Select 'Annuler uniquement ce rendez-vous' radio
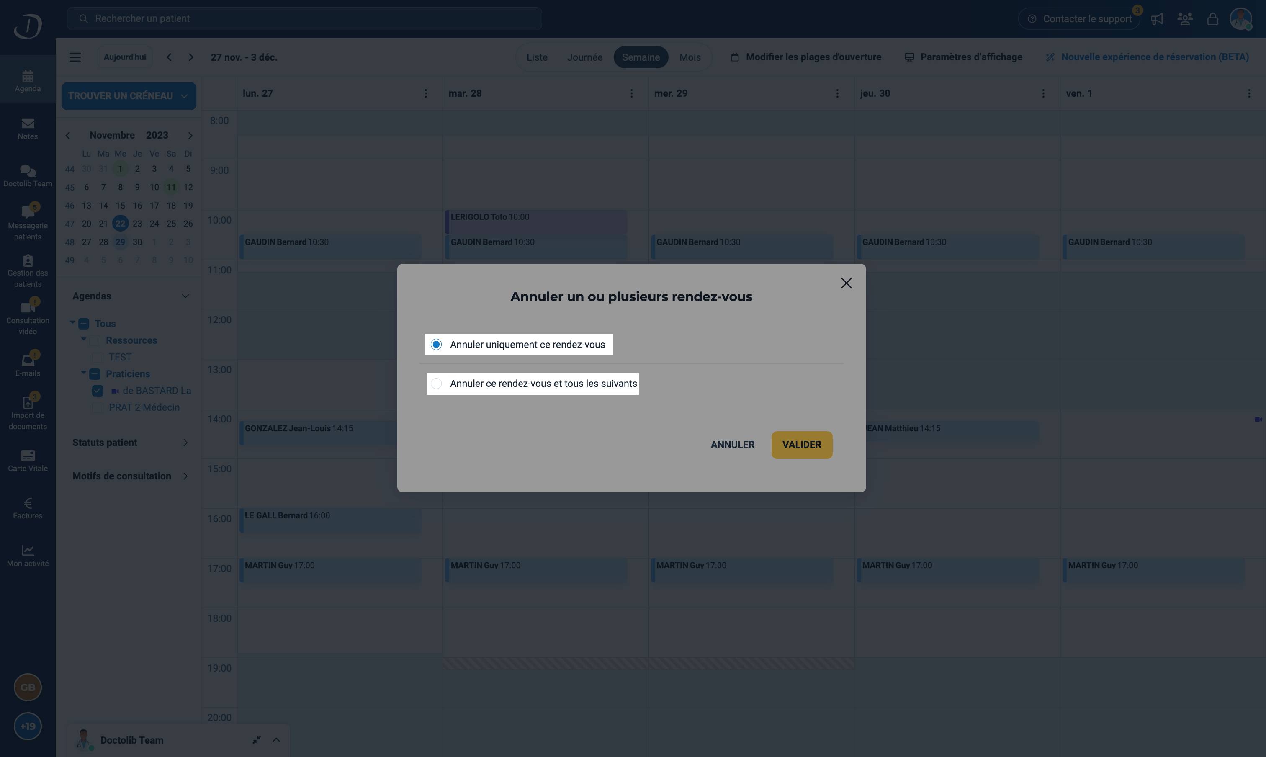This screenshot has height=757, width=1266. 436,344
